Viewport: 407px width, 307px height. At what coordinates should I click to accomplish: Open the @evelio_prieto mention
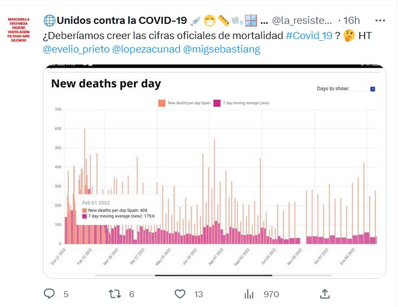(x=75, y=49)
